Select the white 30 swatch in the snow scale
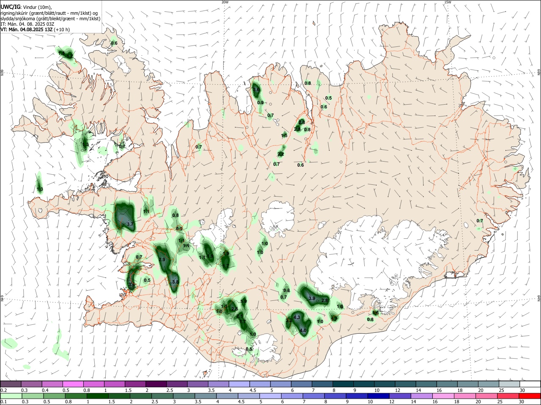The width and height of the screenshot is (541, 405). click(530, 384)
